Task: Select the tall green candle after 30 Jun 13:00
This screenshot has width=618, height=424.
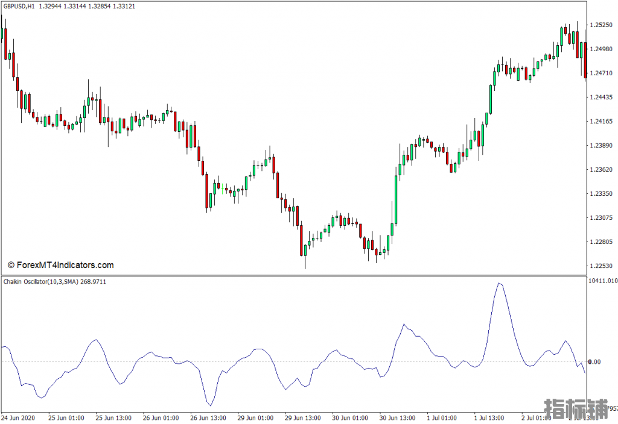Action: click(x=397, y=199)
